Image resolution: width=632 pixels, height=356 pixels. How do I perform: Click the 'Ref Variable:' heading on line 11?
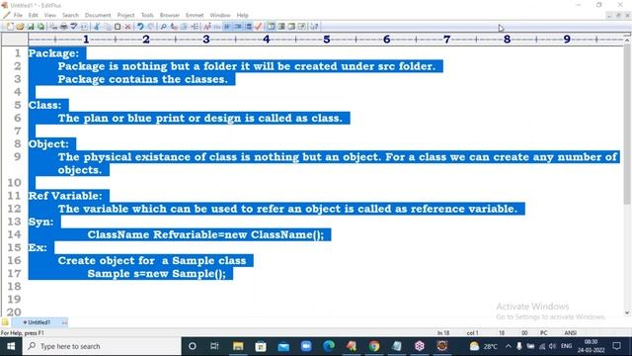coord(65,196)
